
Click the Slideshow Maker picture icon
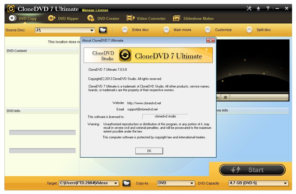pyautogui.click(x=176, y=18)
